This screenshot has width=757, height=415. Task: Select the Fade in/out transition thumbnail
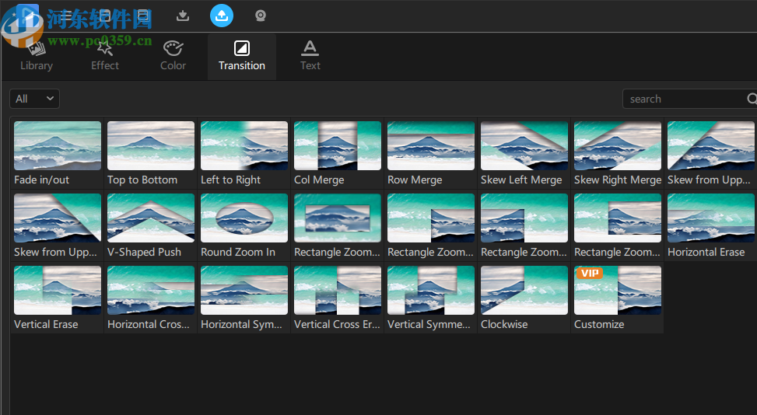pyautogui.click(x=58, y=146)
